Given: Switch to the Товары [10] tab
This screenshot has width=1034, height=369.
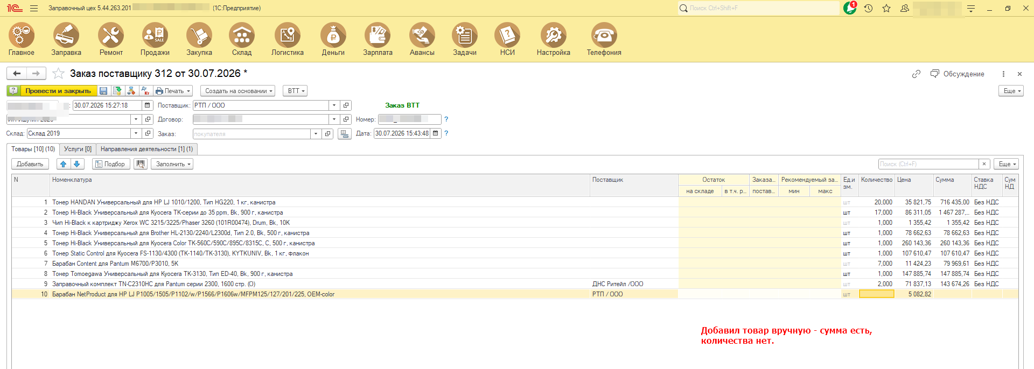Looking at the screenshot, I should pos(33,149).
